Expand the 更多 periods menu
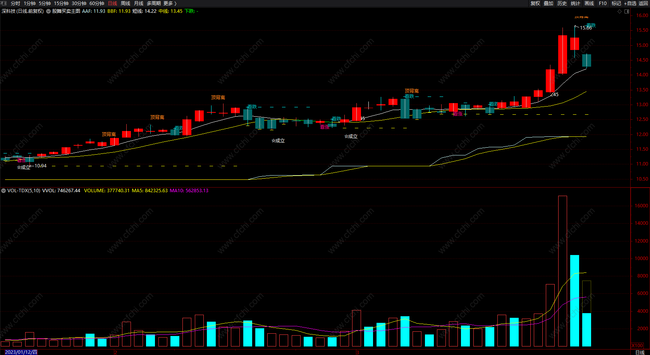The image size is (650, 355). (170, 3)
